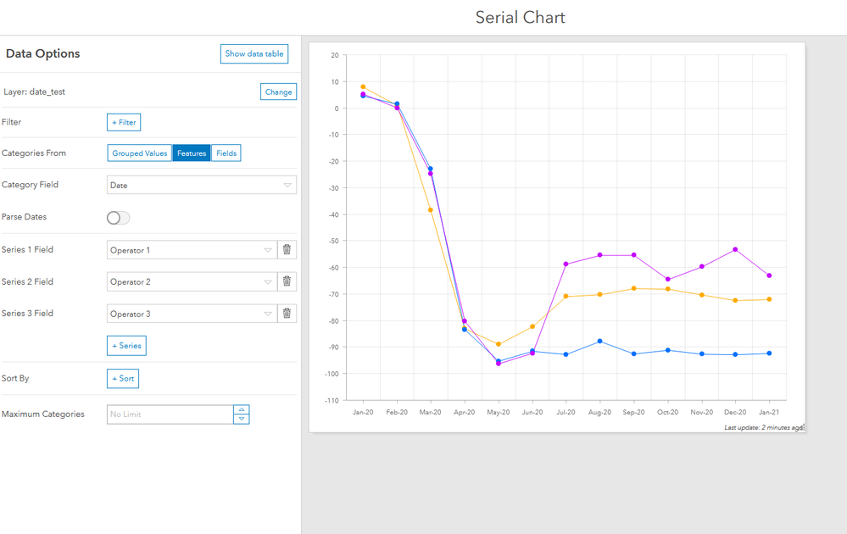Click the Change layer button
The height and width of the screenshot is (534, 847).
278,92
